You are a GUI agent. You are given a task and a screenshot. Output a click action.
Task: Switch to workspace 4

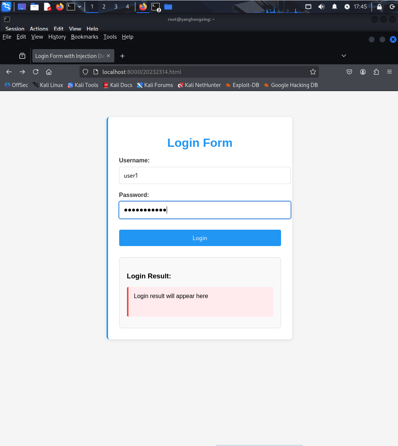pyautogui.click(x=127, y=7)
